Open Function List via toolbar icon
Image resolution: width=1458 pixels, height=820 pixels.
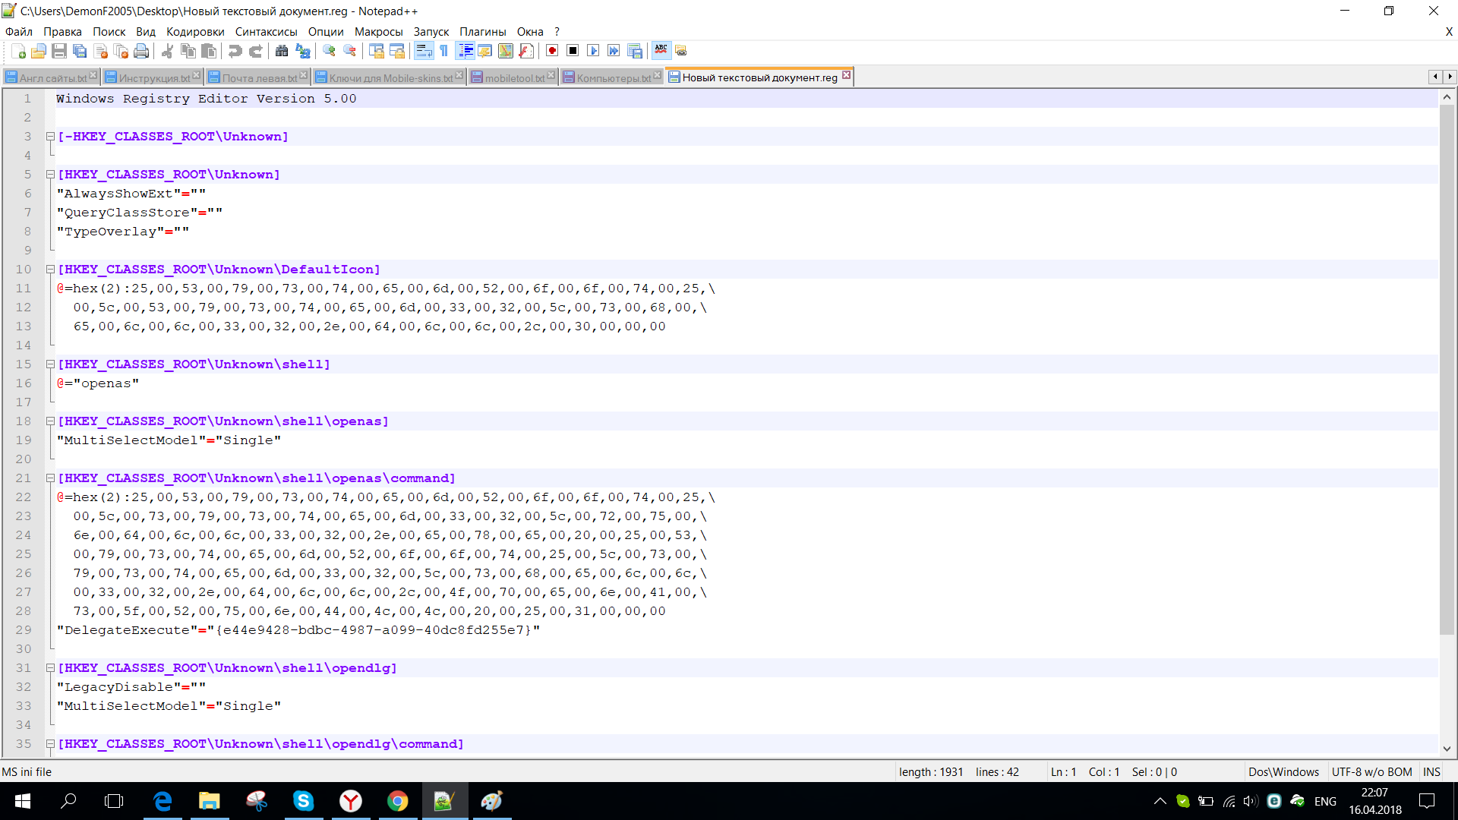(525, 51)
